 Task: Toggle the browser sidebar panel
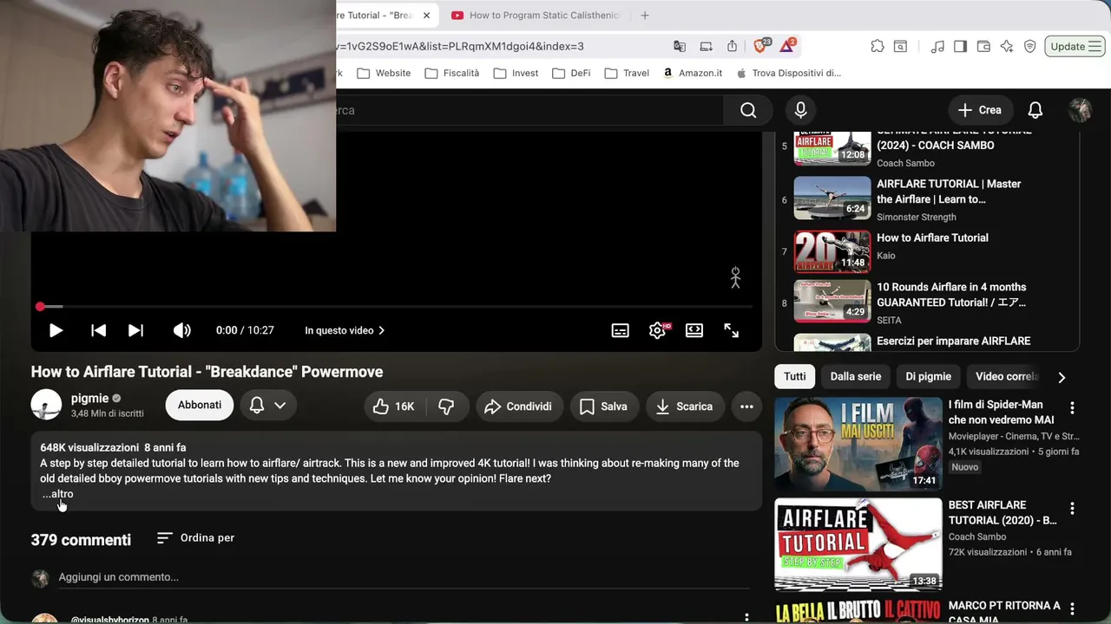click(x=960, y=47)
